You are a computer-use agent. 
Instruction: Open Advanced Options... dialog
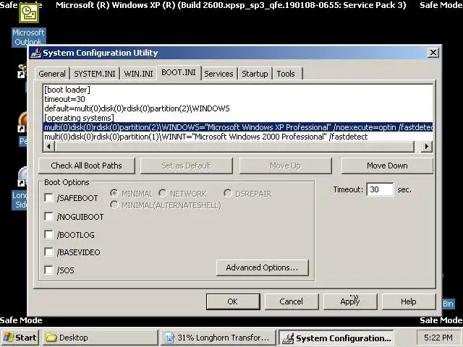click(262, 267)
